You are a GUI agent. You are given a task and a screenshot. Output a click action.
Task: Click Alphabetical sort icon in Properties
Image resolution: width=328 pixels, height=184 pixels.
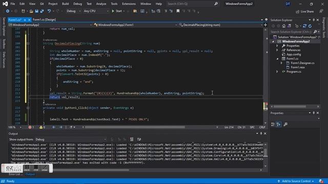[x=279, y=125]
